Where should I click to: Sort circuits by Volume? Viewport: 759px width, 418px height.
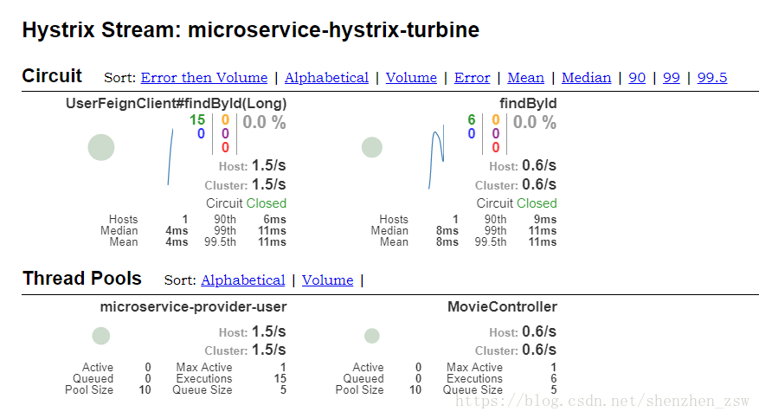click(x=411, y=77)
